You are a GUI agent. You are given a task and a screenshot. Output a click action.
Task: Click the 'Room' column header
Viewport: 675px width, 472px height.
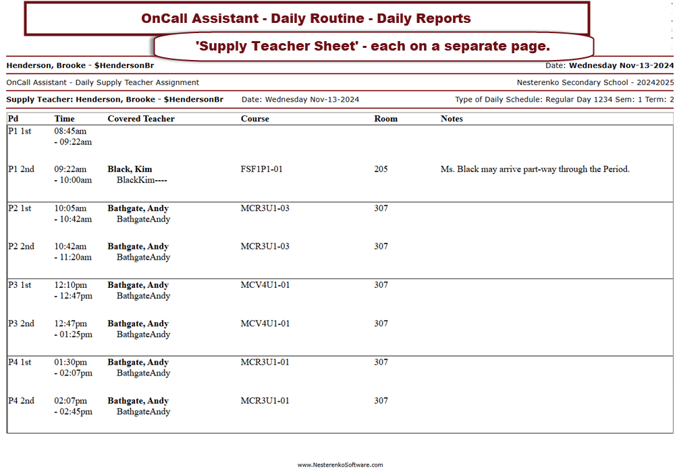coord(385,119)
